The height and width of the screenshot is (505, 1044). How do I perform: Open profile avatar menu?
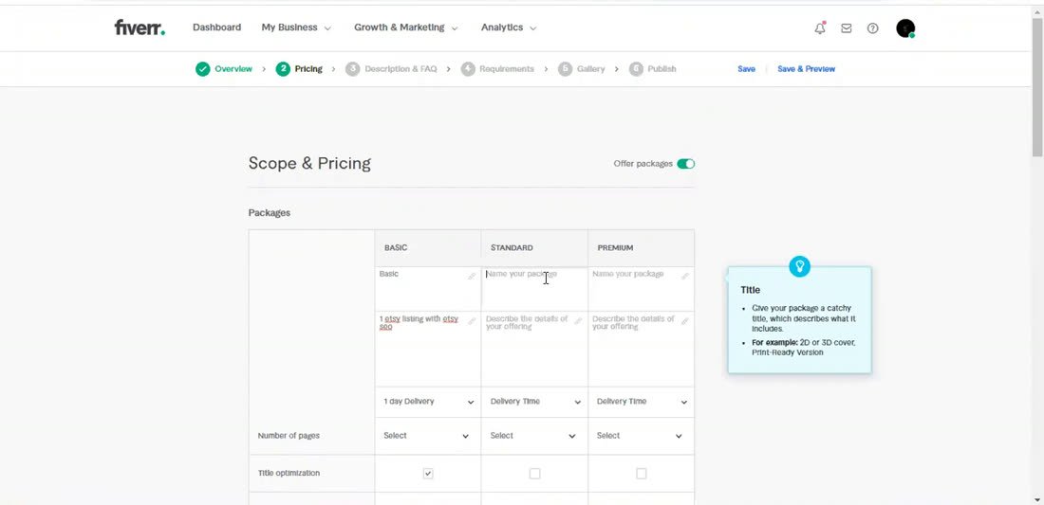click(x=905, y=27)
